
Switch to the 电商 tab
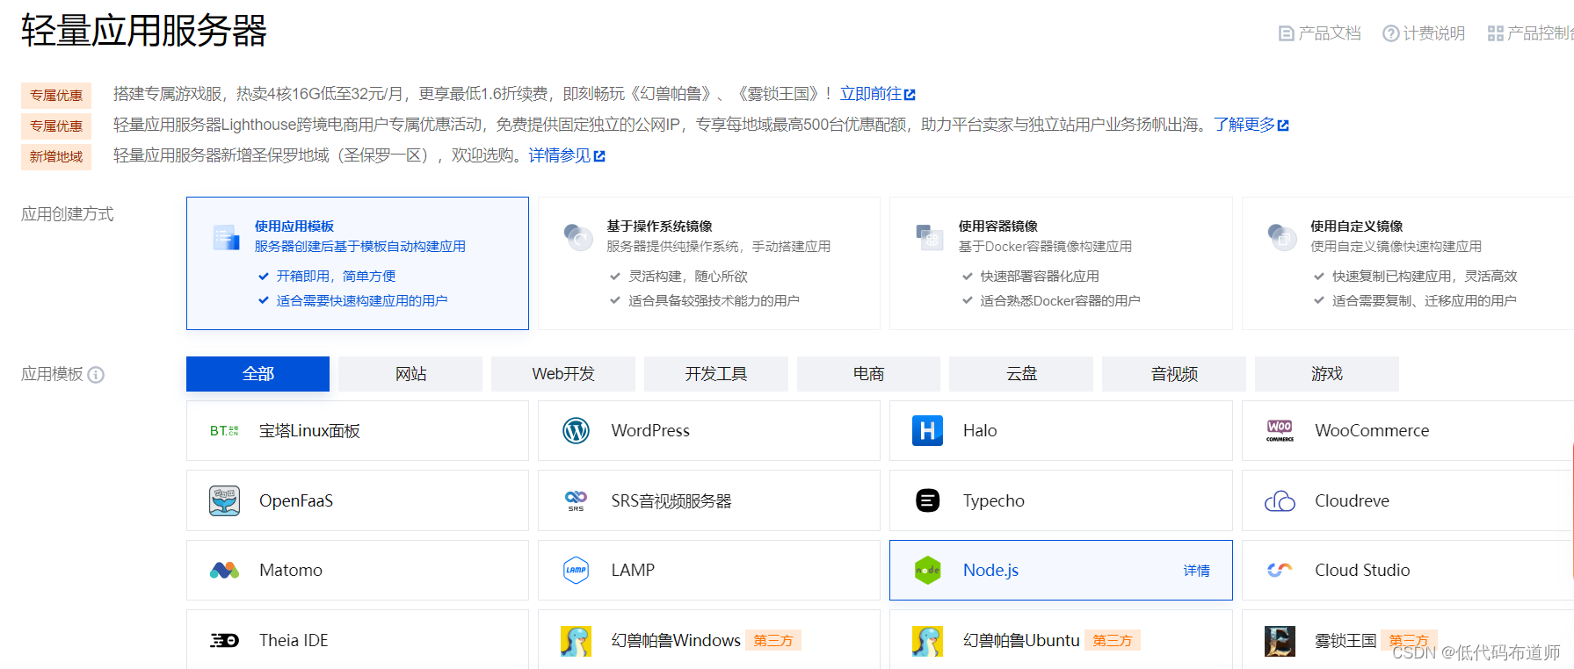(x=868, y=374)
